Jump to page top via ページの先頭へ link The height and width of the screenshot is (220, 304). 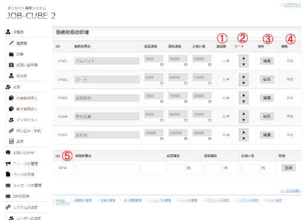tap(291, 191)
